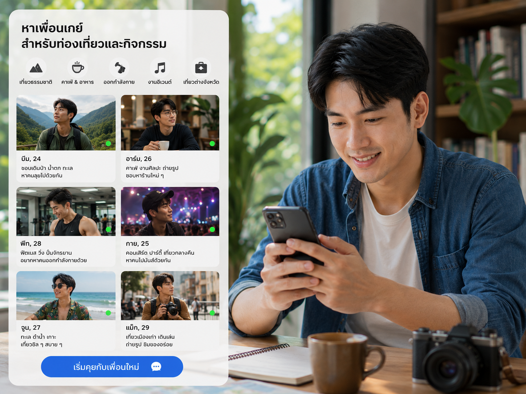
Task: Click the name บีม, 24
Action: click(x=31, y=159)
